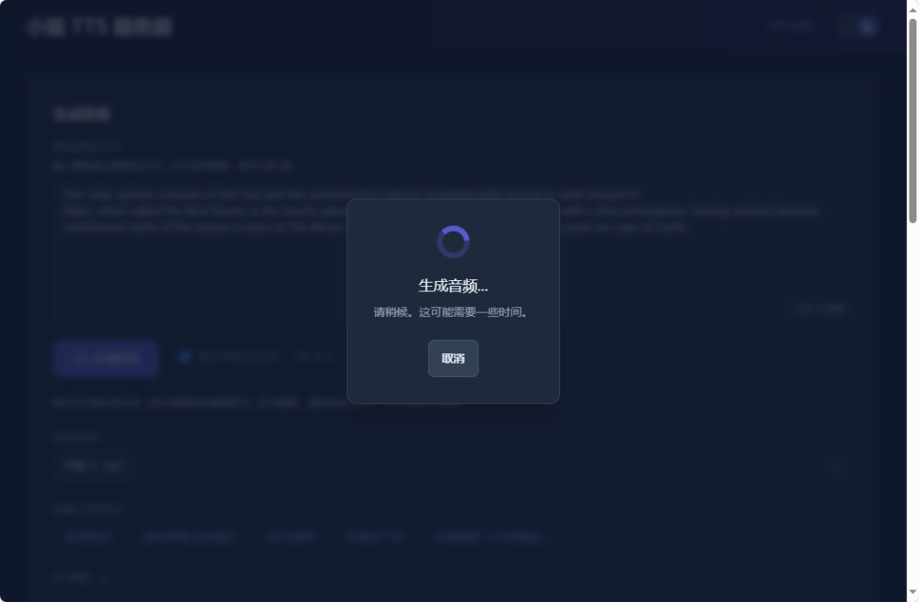Click the blurred purple generate button
Screen dimensions: 919x602
(x=106, y=358)
